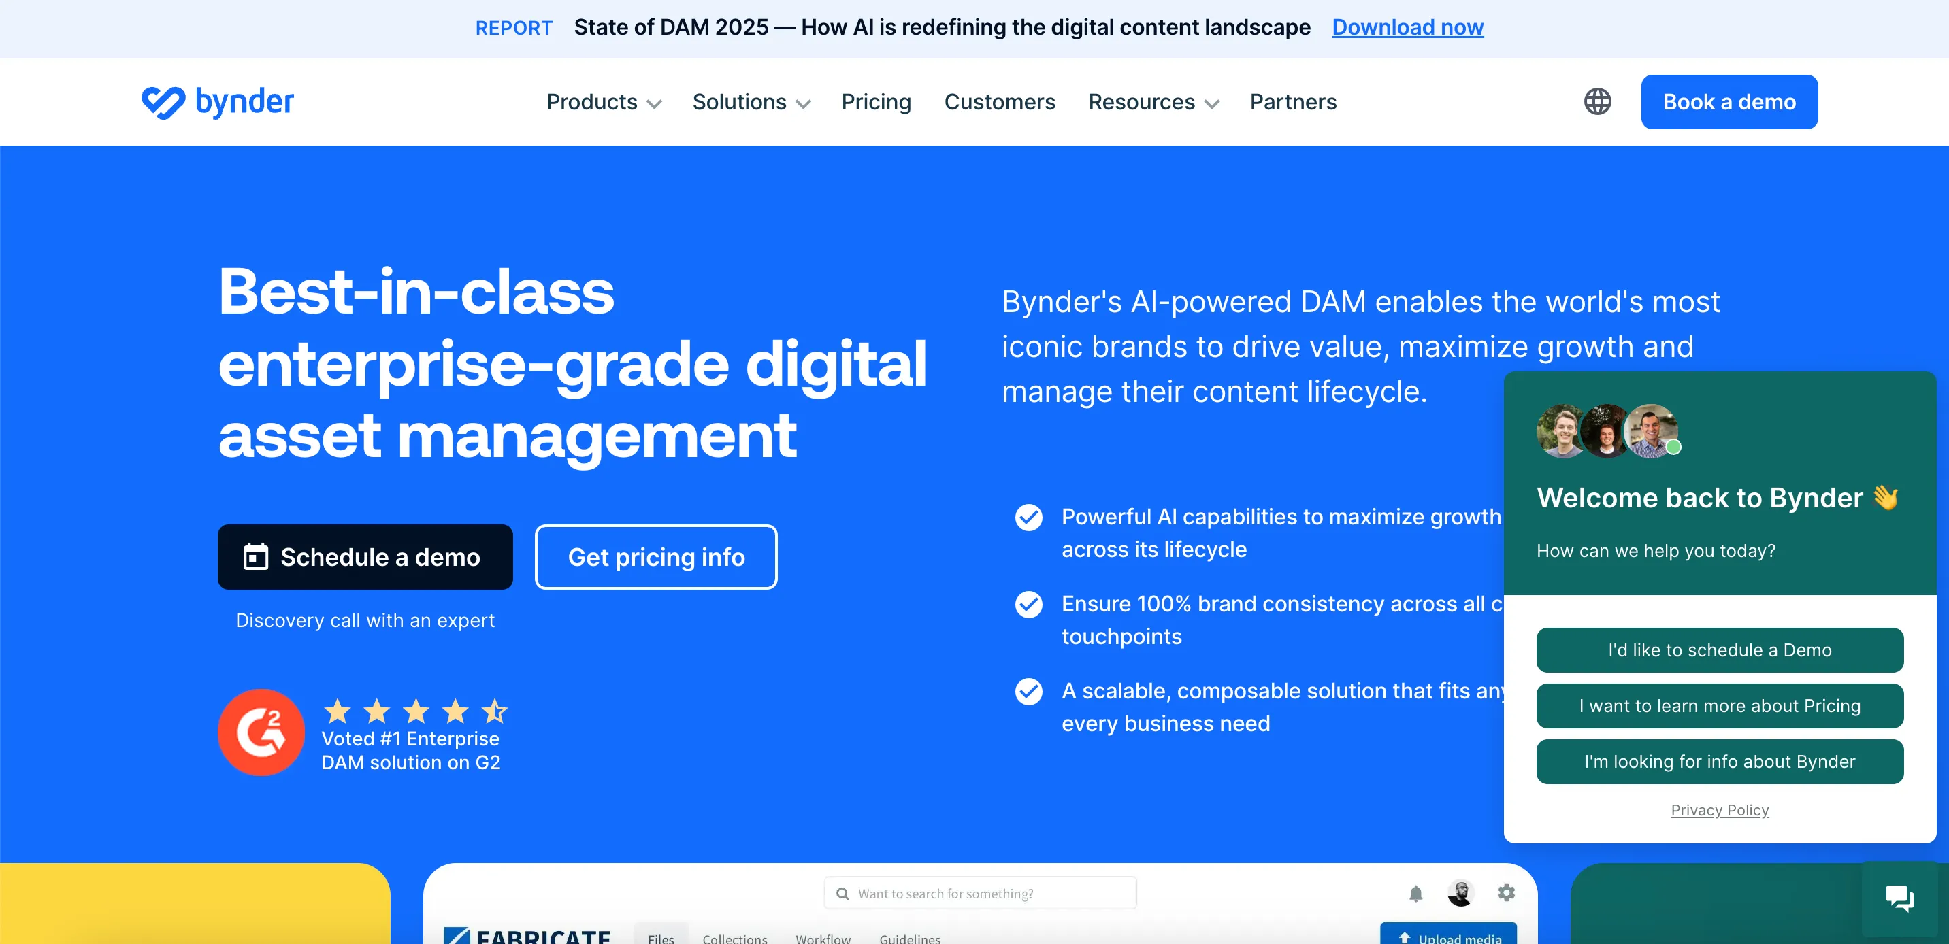Click the scalable composable solution checkmark
This screenshot has height=944, width=1949.
click(1028, 692)
